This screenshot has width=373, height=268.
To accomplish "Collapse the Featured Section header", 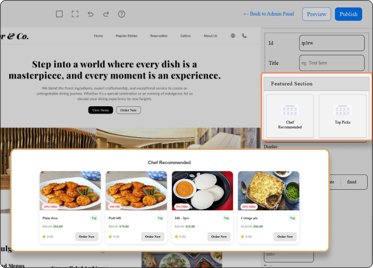I will (x=316, y=84).
